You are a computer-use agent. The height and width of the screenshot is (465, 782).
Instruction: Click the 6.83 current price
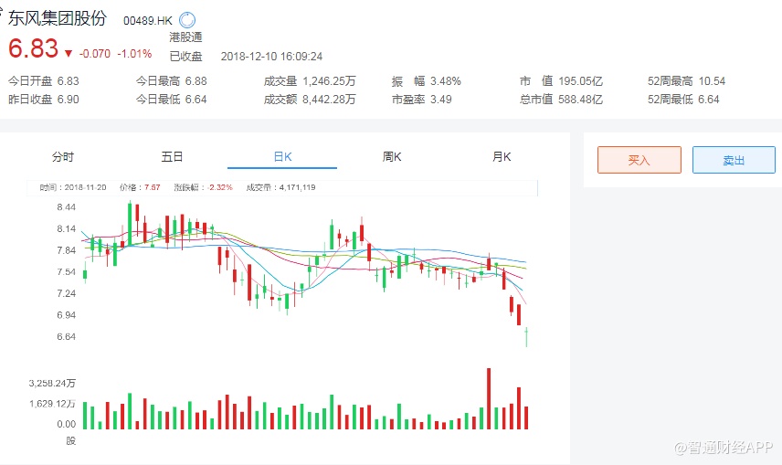pos(33,49)
